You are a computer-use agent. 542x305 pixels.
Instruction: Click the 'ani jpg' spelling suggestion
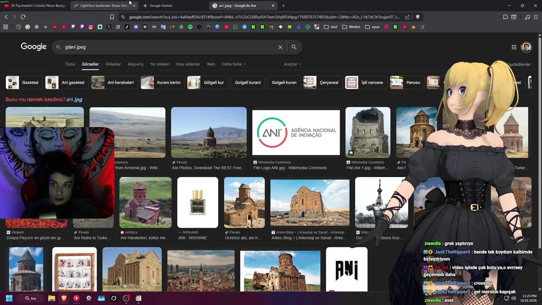point(74,100)
